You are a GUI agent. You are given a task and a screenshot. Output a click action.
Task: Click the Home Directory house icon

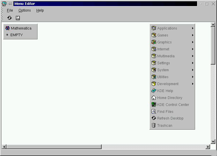[x=154, y=98]
